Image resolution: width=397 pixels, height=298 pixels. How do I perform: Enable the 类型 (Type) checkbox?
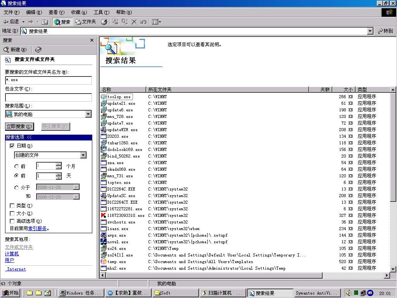click(x=12, y=206)
